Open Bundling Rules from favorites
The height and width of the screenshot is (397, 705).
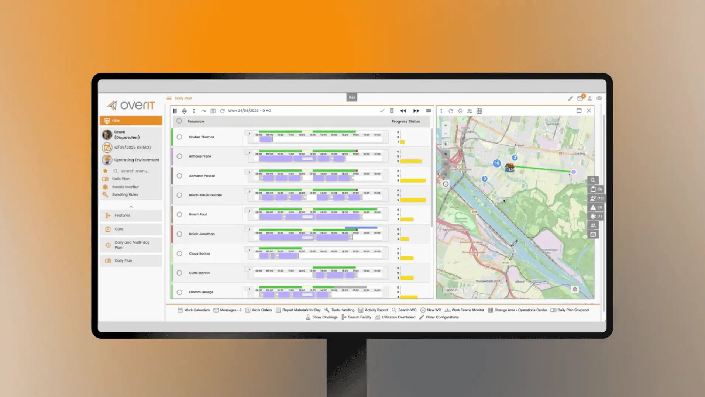click(x=125, y=194)
